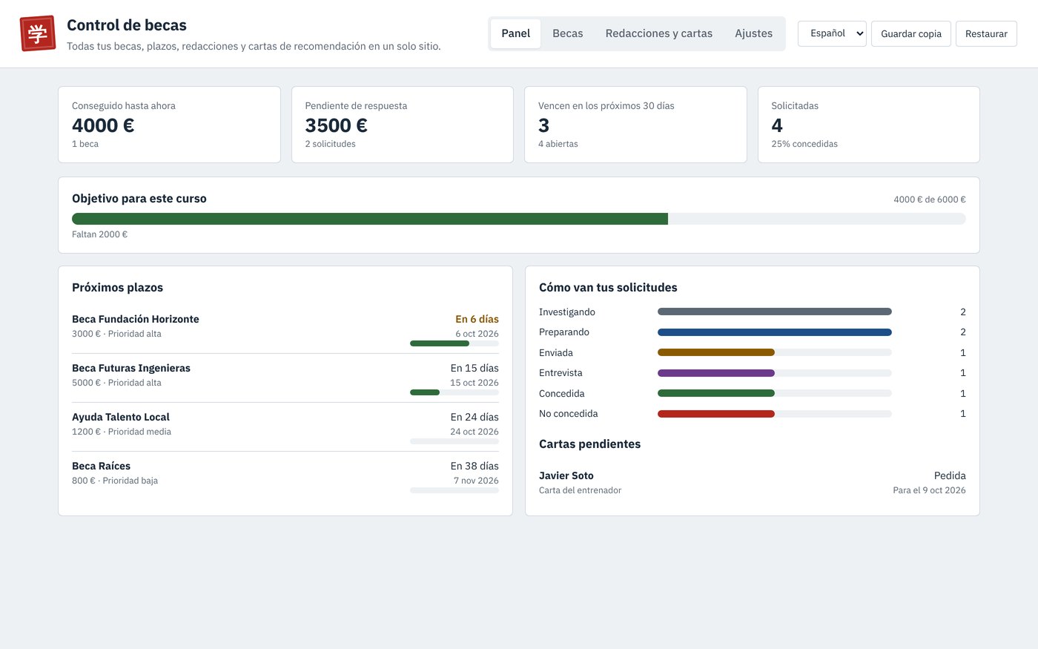The width and height of the screenshot is (1038, 649).
Task: Click the Enviada status label
Action: click(x=555, y=353)
